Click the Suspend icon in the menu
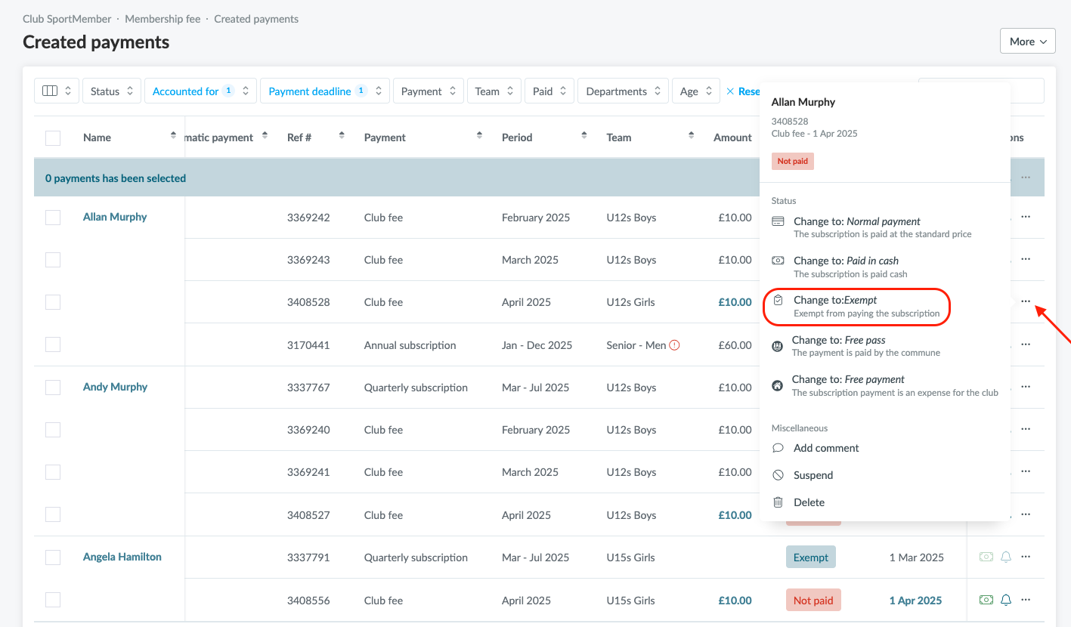 point(778,475)
